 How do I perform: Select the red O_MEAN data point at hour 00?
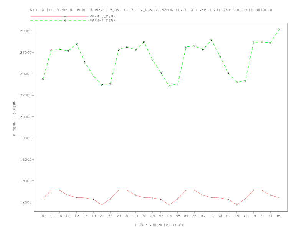pos(43,199)
